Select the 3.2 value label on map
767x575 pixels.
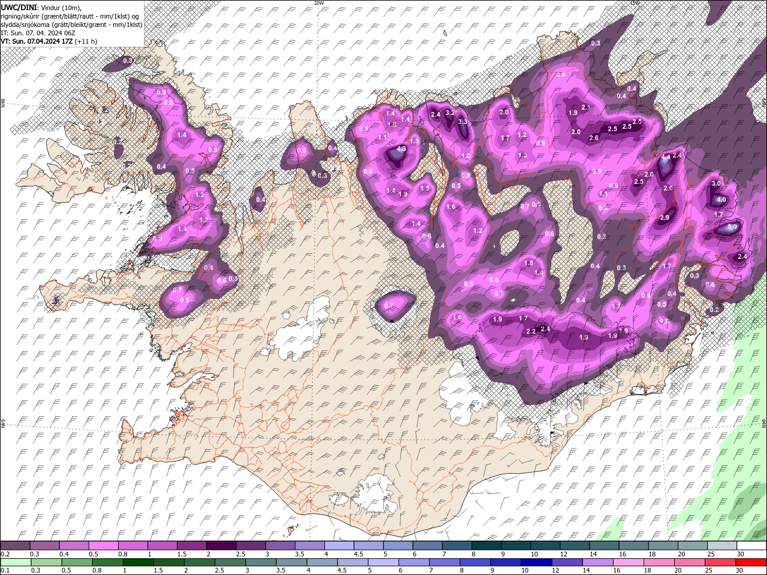click(451, 112)
